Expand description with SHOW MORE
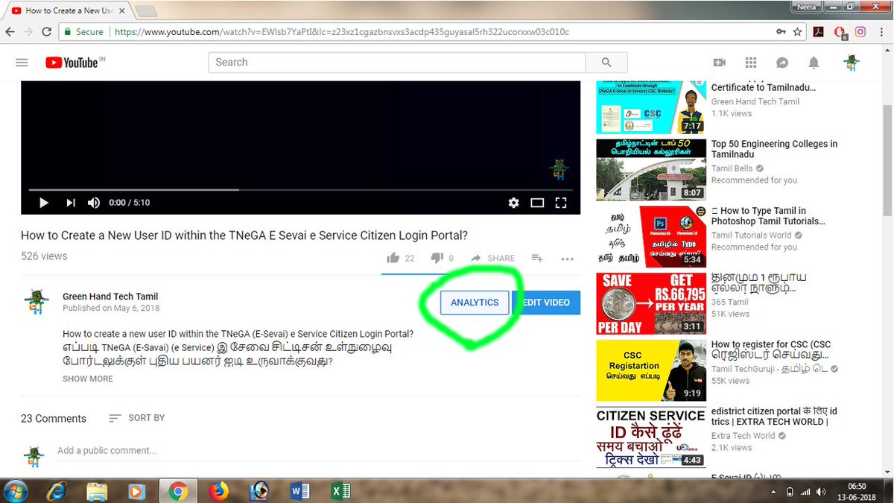The width and height of the screenshot is (894, 503). coord(88,379)
